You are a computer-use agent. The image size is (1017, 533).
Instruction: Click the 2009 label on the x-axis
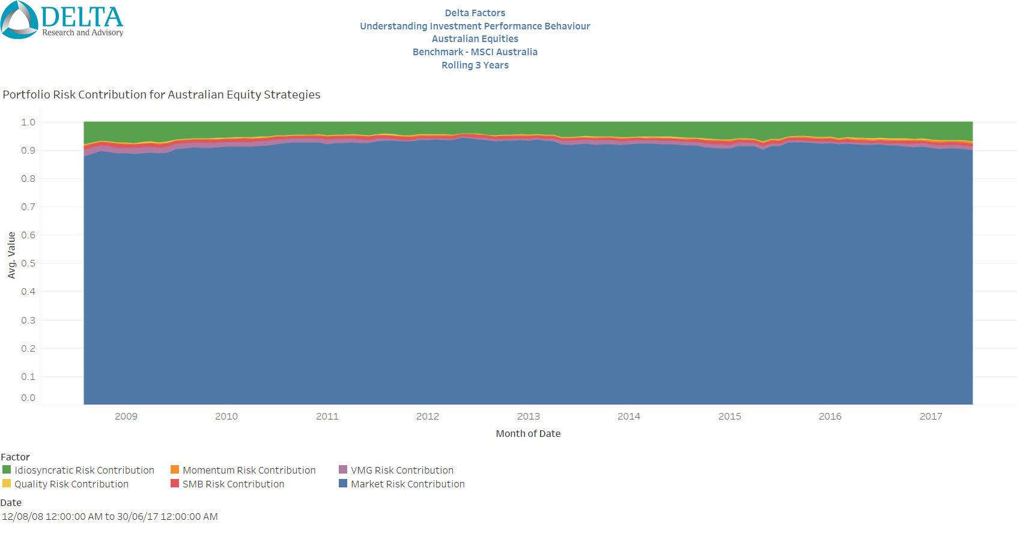pyautogui.click(x=126, y=416)
